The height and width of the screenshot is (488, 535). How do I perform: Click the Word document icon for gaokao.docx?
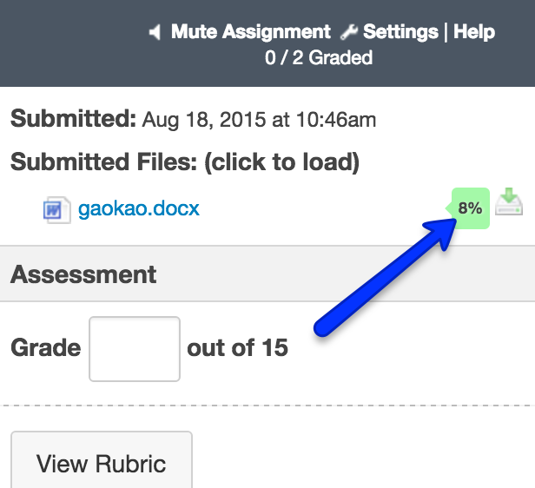click(56, 209)
